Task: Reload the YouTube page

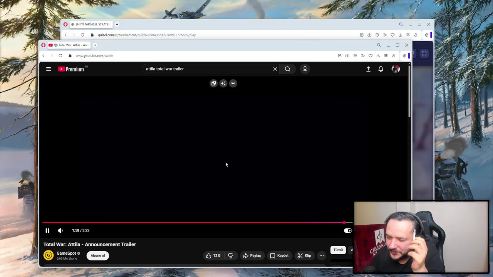Action: coord(60,56)
